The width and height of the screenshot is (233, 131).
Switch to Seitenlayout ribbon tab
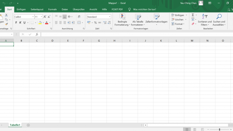pos(37,10)
